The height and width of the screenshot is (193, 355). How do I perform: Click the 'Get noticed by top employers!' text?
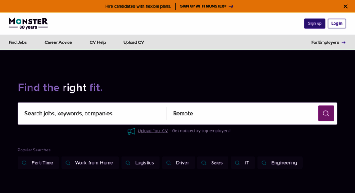pos(201,131)
